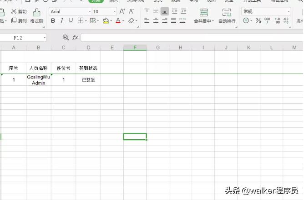Center text horizontally
The width and height of the screenshot is (304, 200).
pyautogui.click(x=156, y=20)
